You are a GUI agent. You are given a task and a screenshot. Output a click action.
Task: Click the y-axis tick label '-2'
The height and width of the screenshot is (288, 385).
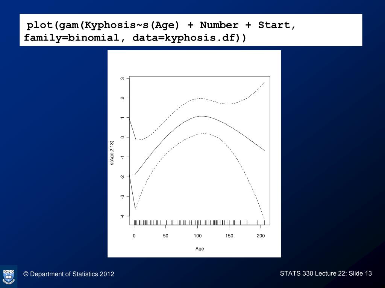coord(122,177)
